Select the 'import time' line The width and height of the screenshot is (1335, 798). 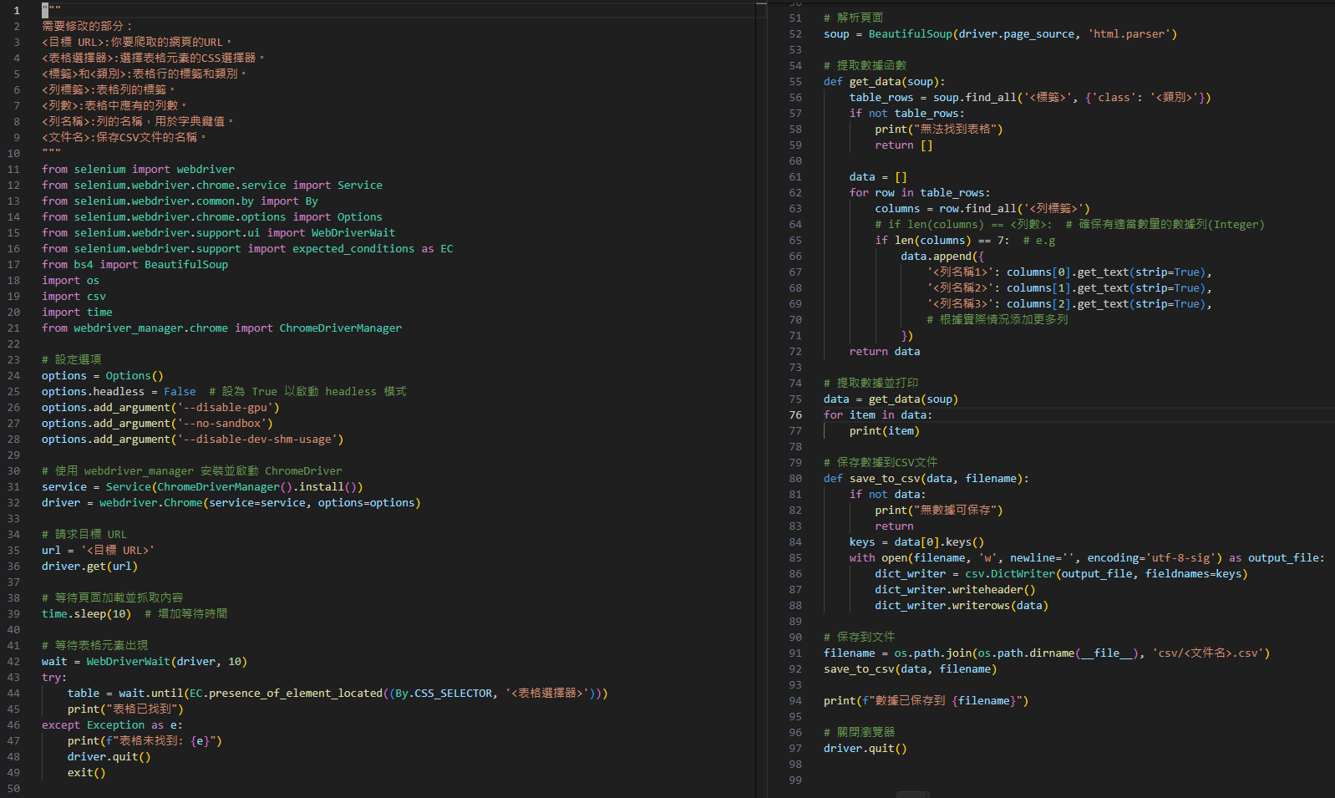[77, 312]
